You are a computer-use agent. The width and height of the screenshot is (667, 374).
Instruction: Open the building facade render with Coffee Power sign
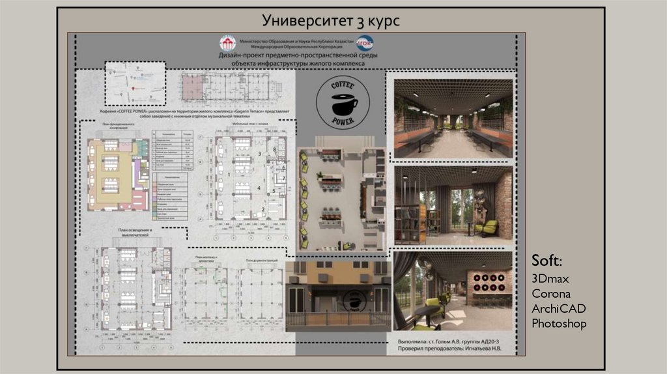coord(338,296)
